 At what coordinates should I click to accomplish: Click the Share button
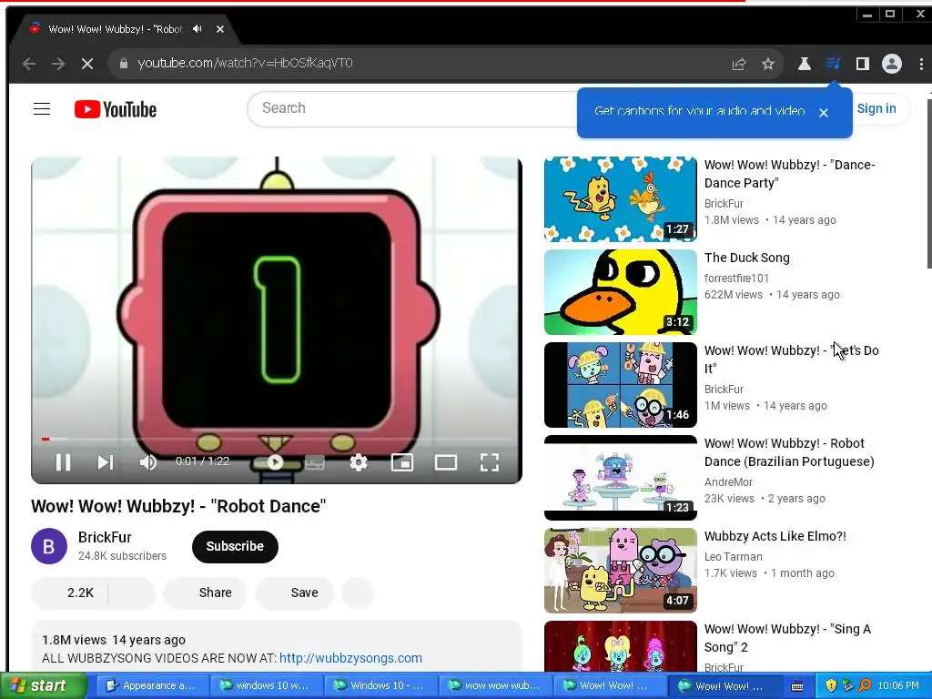pyautogui.click(x=205, y=593)
